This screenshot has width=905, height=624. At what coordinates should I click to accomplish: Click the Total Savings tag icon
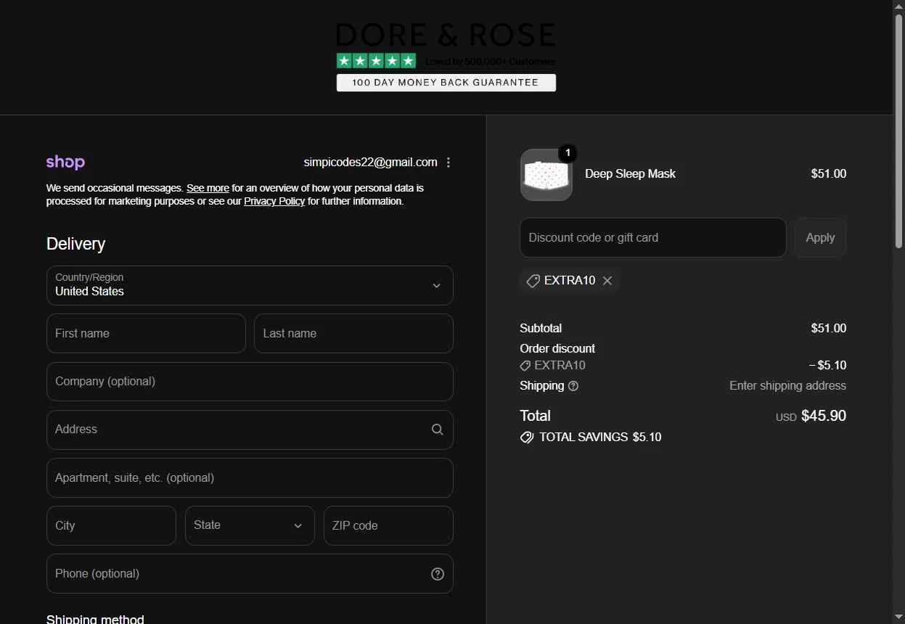pyautogui.click(x=527, y=438)
